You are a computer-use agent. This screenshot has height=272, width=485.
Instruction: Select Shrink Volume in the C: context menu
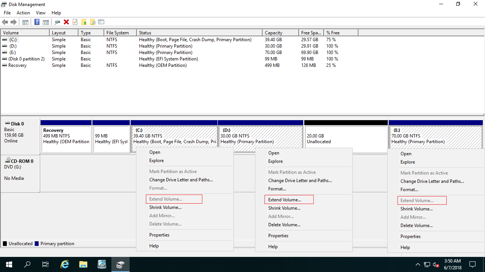pyautogui.click(x=165, y=207)
